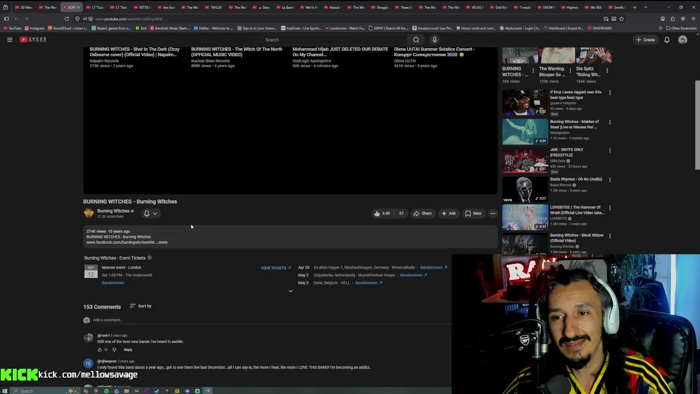Image resolution: width=700 pixels, height=394 pixels.
Task: Switch to the 'KITTIE' browser tab
Action: point(143,7)
